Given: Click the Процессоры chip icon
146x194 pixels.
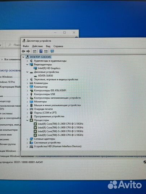Looking at the screenshot, I should tap(31, 120).
